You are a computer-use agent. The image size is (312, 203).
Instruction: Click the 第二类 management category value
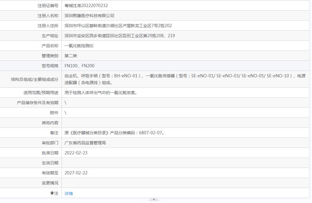[x=71, y=56]
